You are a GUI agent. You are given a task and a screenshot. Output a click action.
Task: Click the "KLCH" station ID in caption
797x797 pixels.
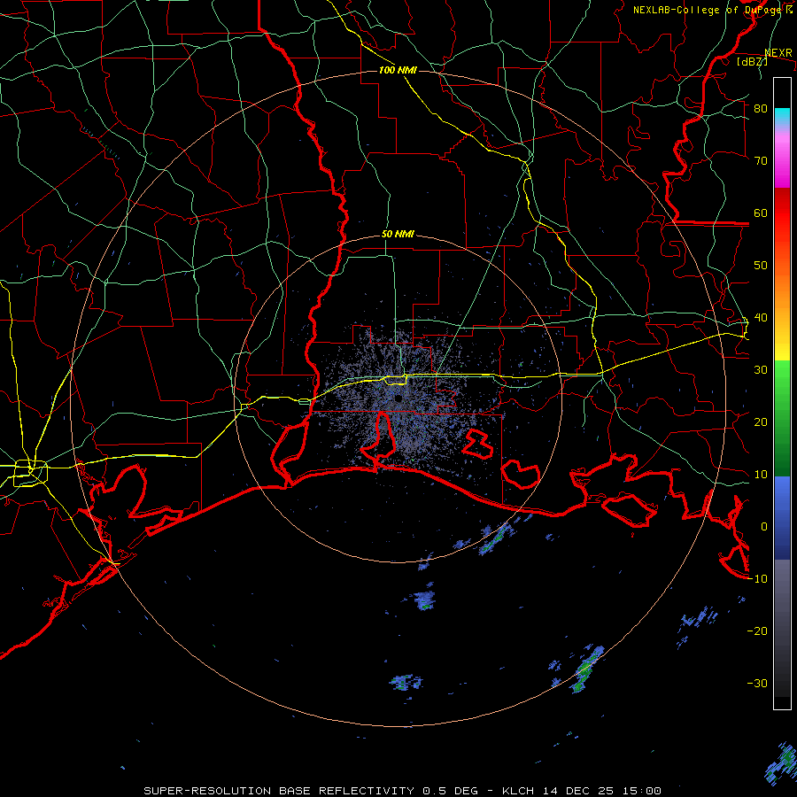click(518, 791)
